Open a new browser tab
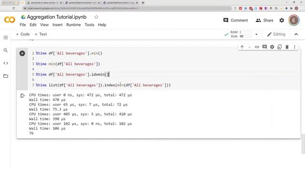Screen dimensions: 305x172 [x=143, y=3]
